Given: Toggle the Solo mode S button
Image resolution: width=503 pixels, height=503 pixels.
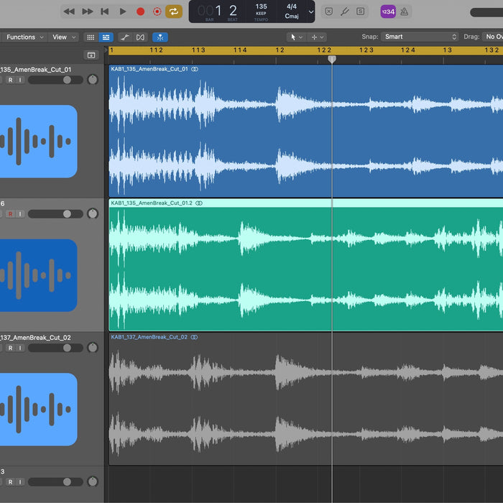Looking at the screenshot, I should pyautogui.click(x=360, y=12).
